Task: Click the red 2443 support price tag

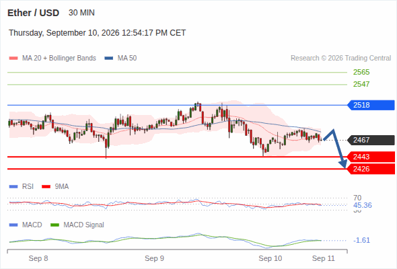Action: pyautogui.click(x=371, y=157)
